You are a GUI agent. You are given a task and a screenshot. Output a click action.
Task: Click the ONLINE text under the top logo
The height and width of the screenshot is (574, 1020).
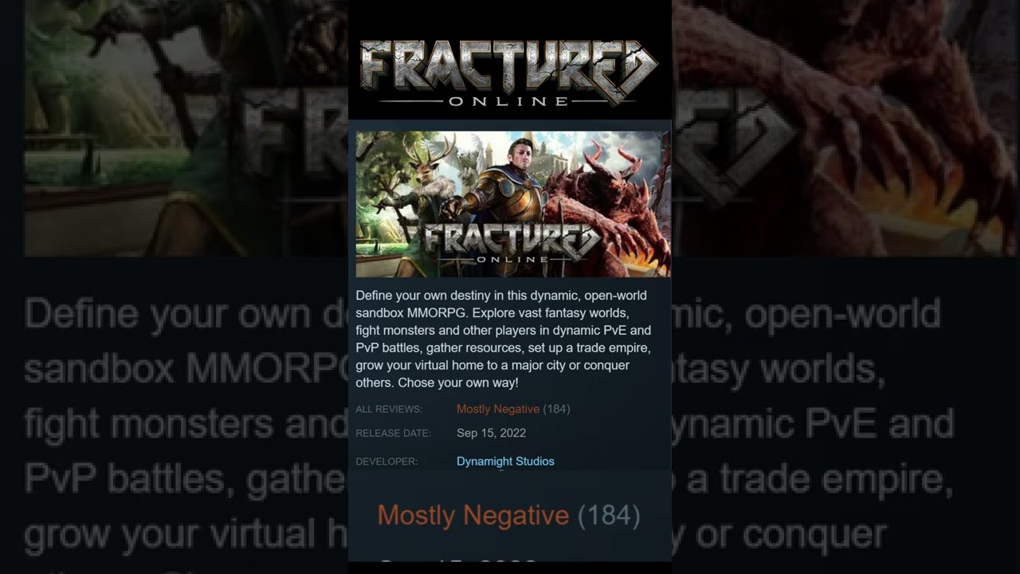click(x=508, y=101)
